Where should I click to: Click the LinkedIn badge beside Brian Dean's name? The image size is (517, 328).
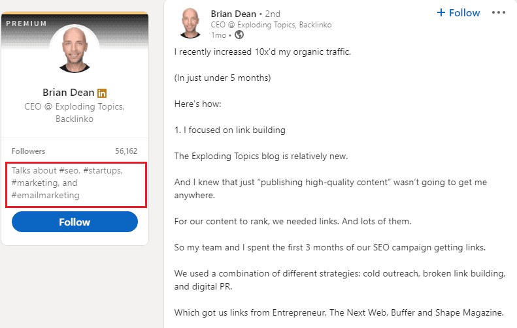102,93
